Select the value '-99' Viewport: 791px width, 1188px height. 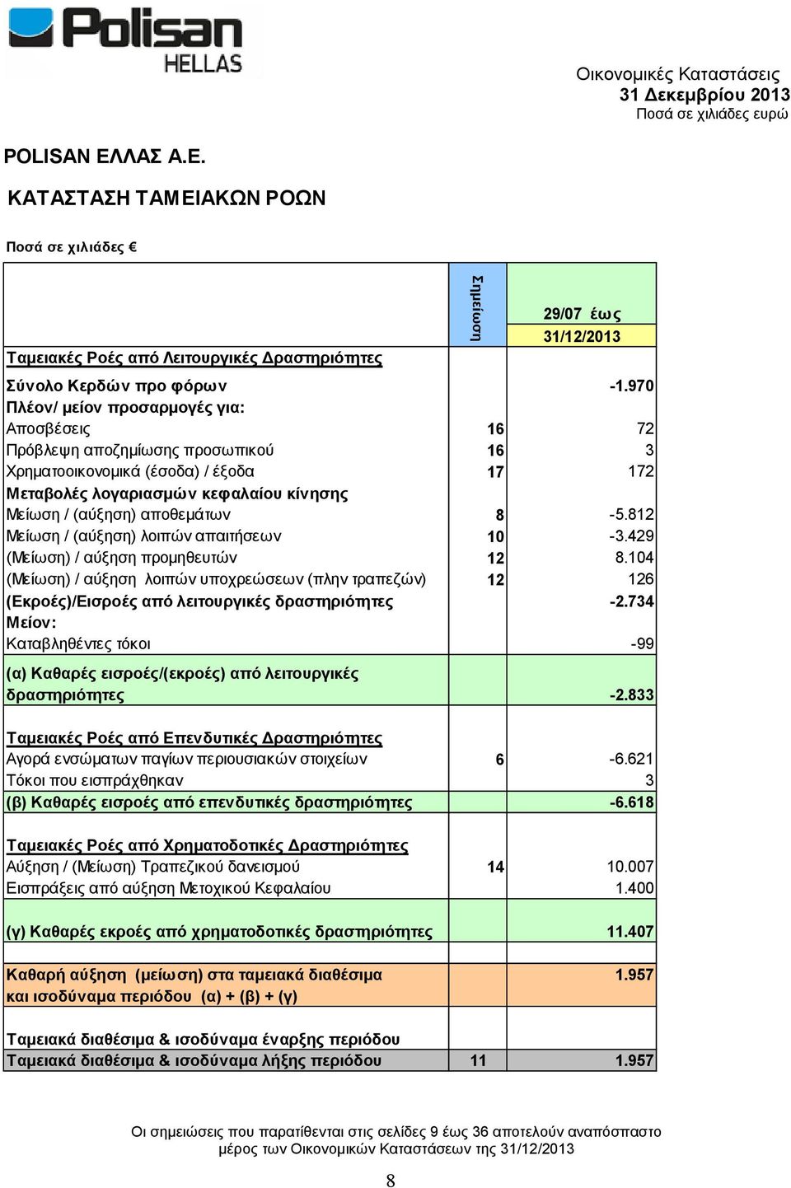click(x=643, y=643)
